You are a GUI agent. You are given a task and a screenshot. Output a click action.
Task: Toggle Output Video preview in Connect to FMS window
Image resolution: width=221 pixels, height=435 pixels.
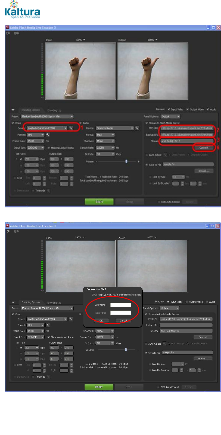click(x=187, y=302)
